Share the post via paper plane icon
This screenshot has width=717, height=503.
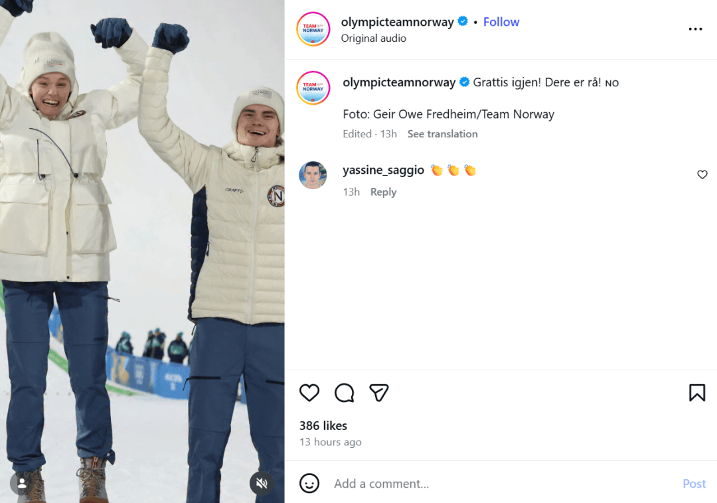(378, 393)
